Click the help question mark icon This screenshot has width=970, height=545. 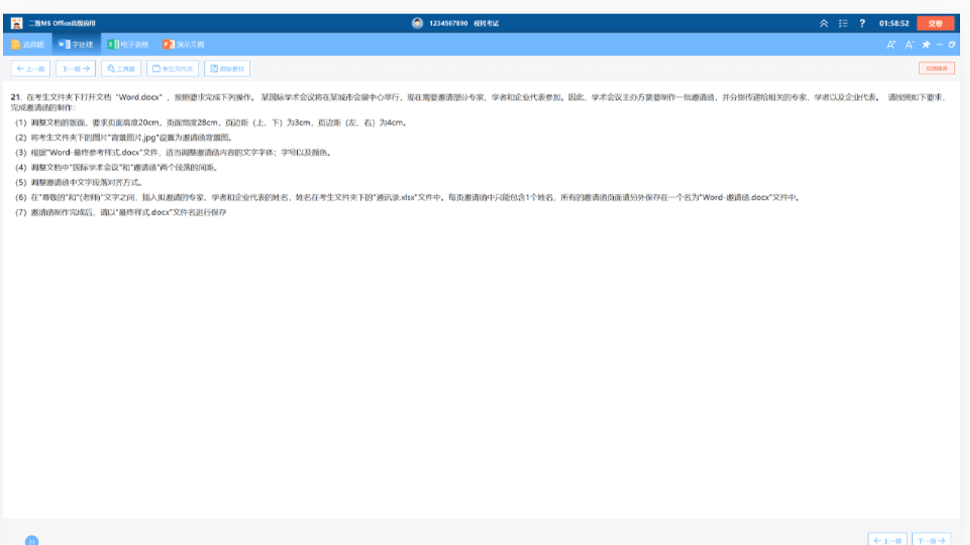(x=862, y=23)
